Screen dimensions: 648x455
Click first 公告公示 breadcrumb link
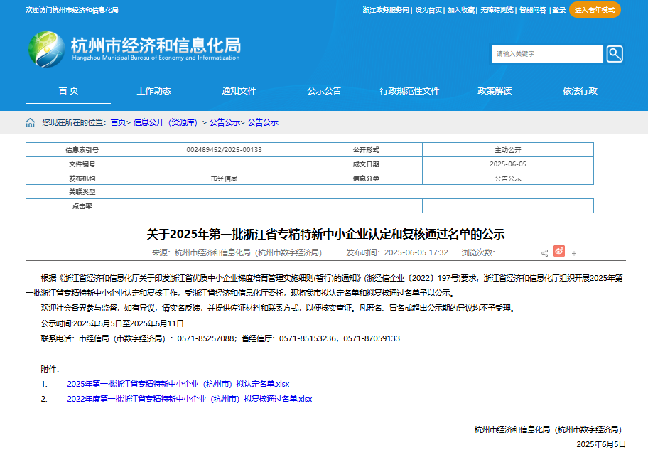(225, 122)
